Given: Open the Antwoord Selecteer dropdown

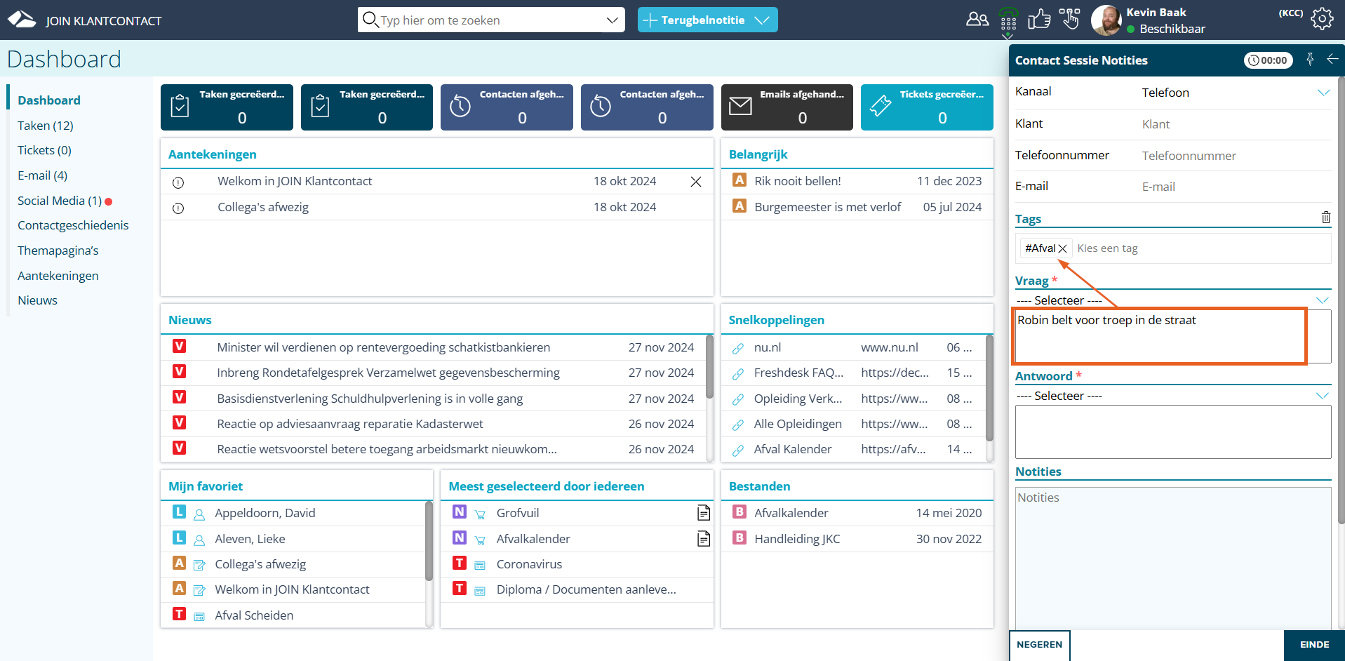Looking at the screenshot, I should tap(1172, 396).
